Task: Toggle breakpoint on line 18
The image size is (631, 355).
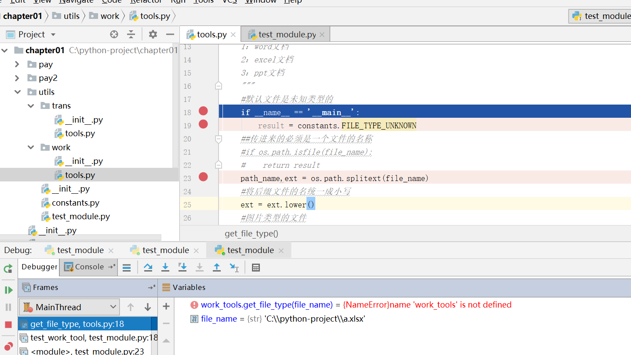Action: coord(203,111)
